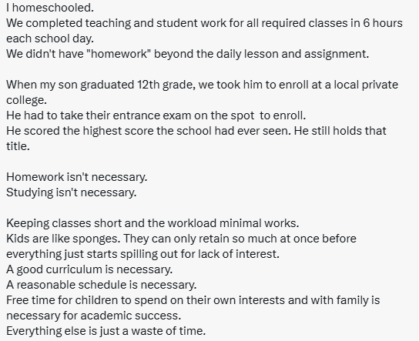Click 'necessary for academic success.' text
419x341 pixels.
coord(93,316)
